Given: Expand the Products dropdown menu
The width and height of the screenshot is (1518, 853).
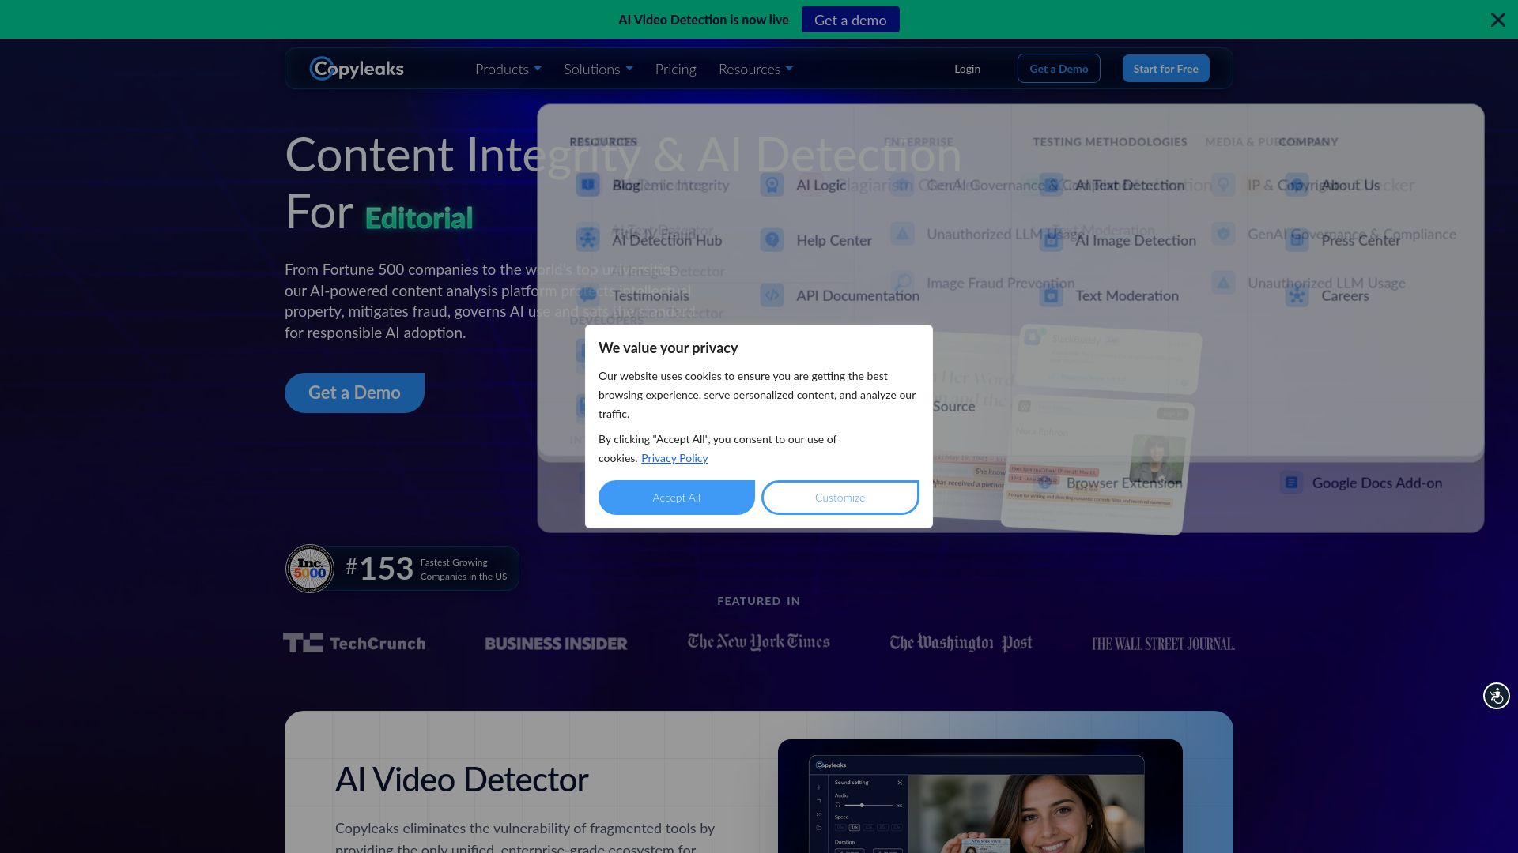Looking at the screenshot, I should click(x=508, y=69).
